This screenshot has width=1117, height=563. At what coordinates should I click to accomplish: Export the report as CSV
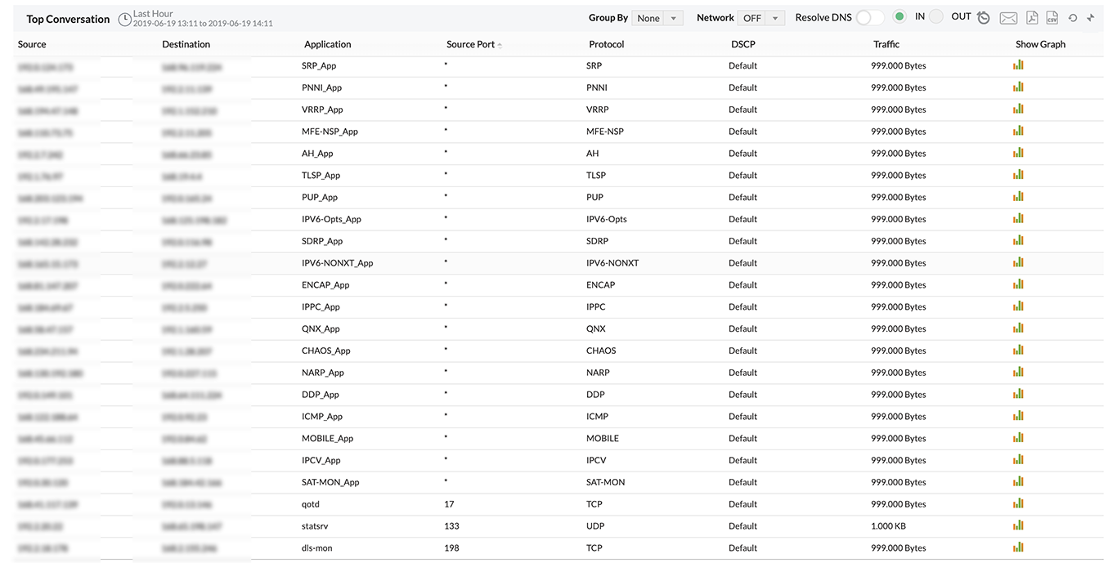(1052, 18)
